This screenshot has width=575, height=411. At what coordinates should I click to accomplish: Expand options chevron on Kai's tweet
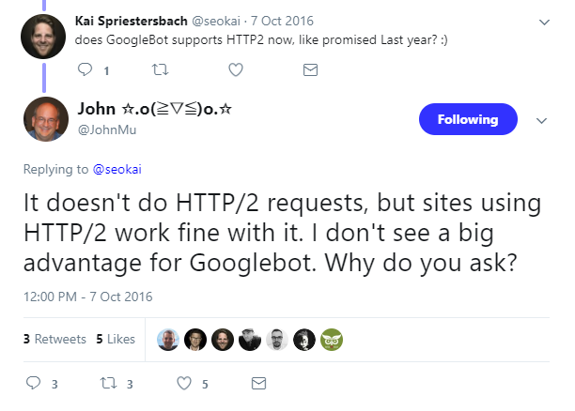tap(542, 21)
